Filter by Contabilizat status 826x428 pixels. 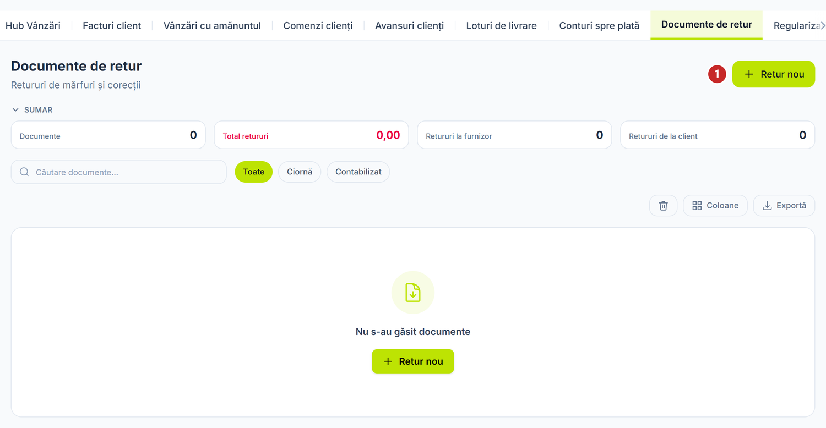(358, 172)
